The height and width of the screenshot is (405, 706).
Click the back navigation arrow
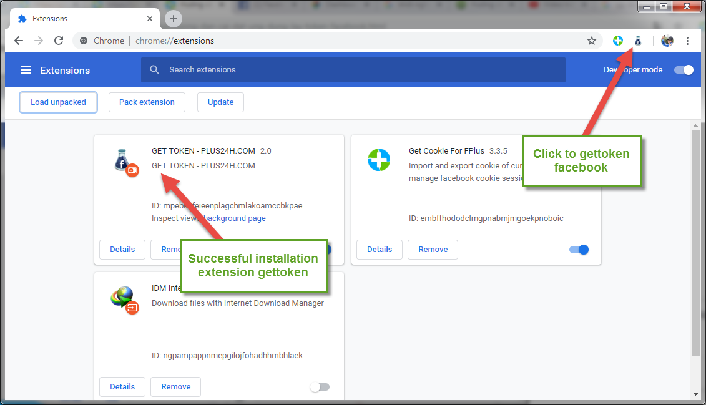pyautogui.click(x=19, y=41)
